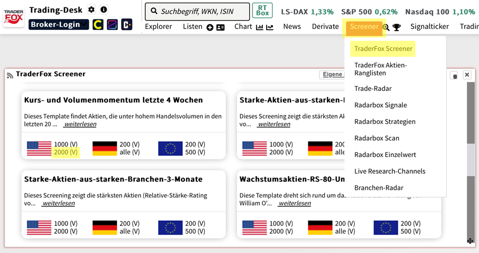Click S&P 500 index ticker
479x253 pixels.
[369, 12]
